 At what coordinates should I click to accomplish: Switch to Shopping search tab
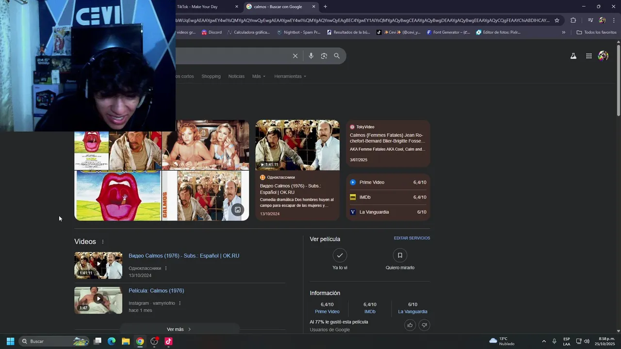(211, 76)
